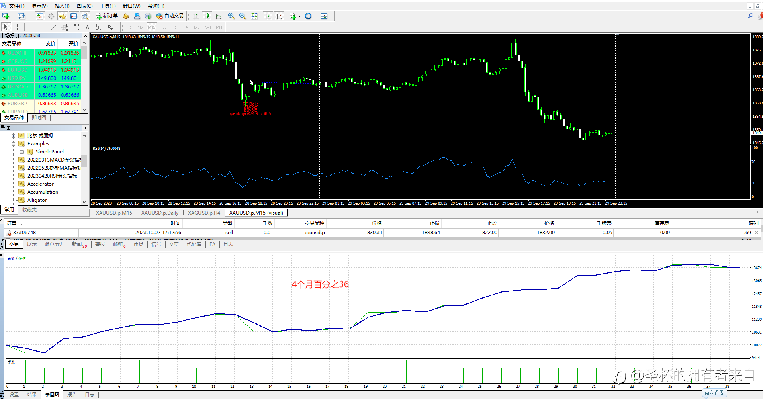Click the Navigator vertical scrollbar thumb

(84, 161)
